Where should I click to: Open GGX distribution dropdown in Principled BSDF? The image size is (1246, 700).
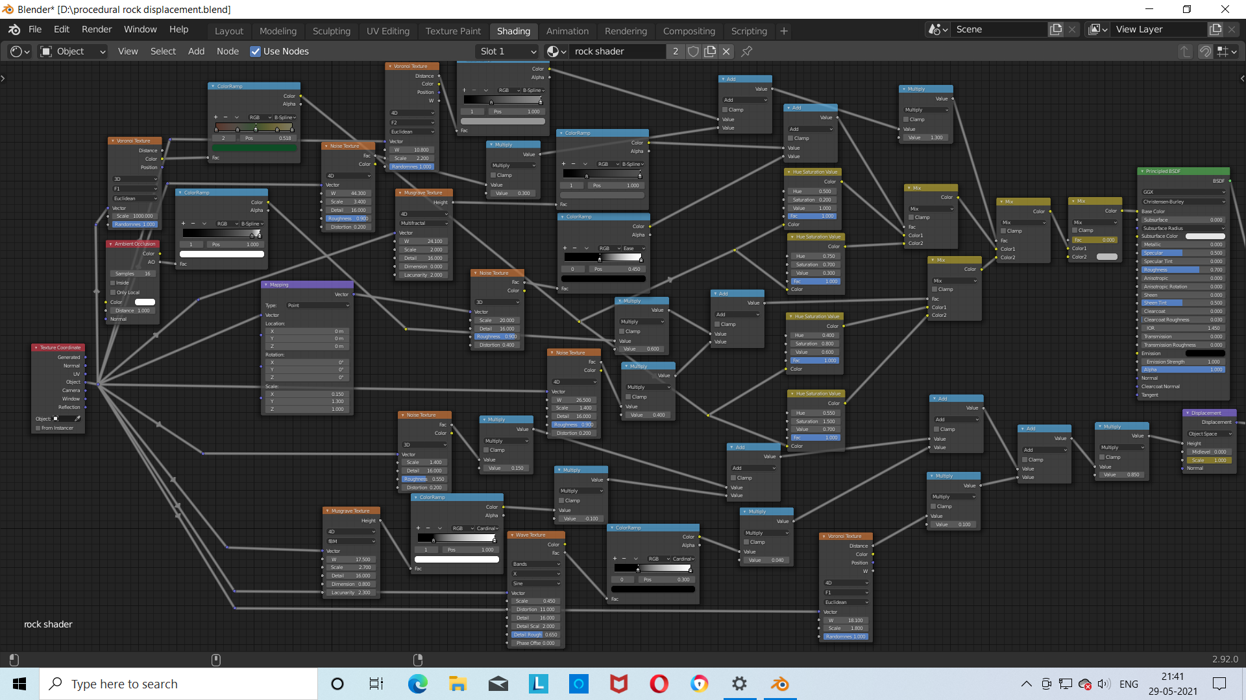tap(1184, 192)
